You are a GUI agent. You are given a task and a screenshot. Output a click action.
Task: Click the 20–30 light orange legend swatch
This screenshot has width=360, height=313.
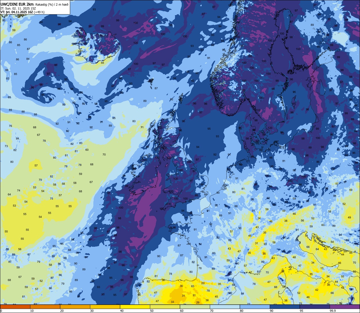[x=75, y=307]
